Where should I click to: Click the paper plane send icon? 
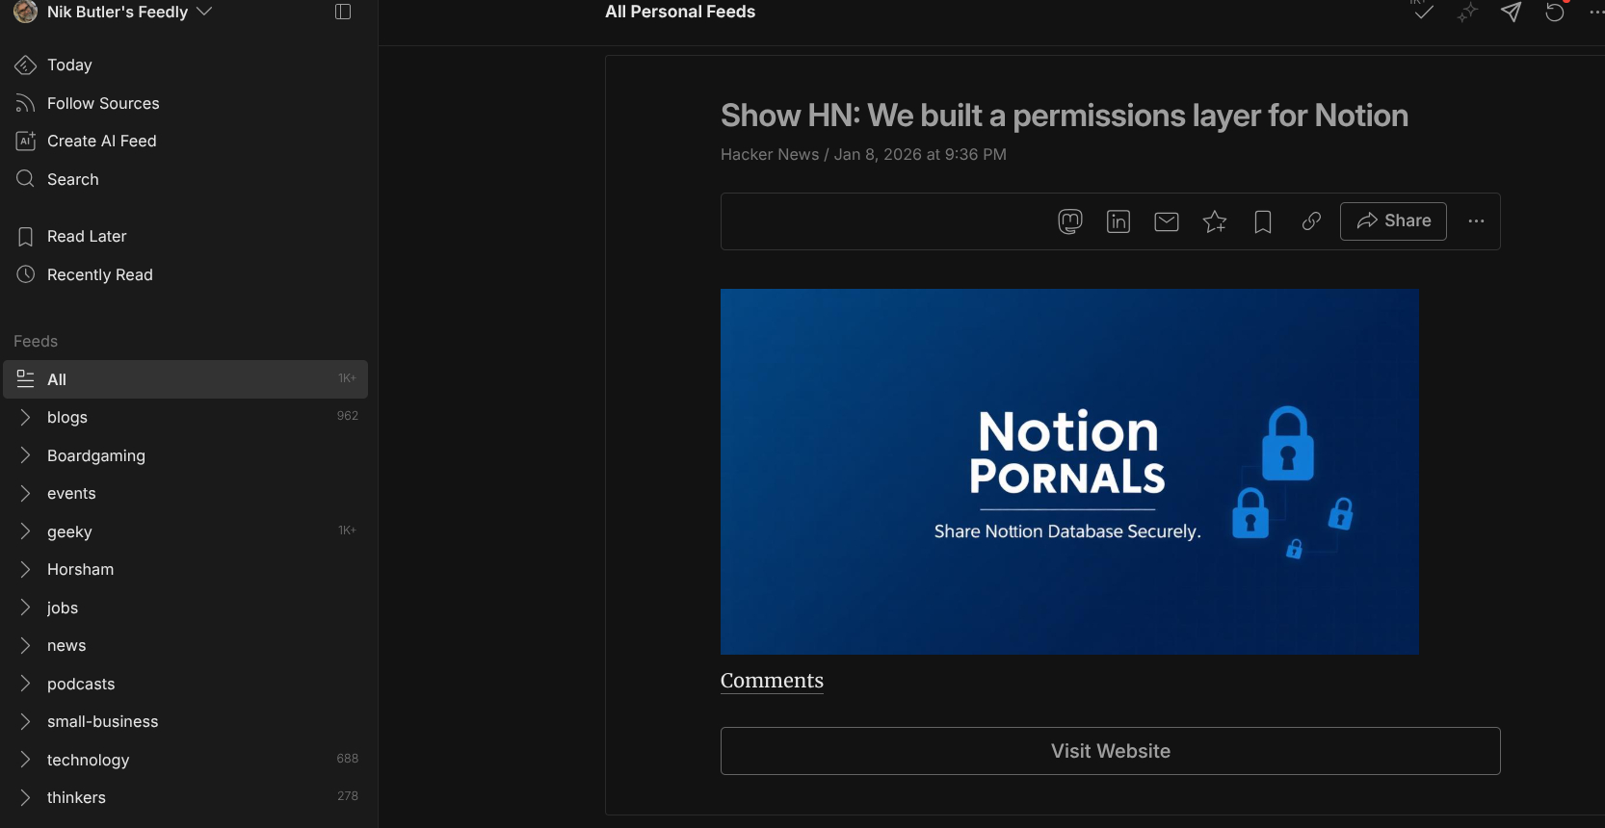point(1511,13)
